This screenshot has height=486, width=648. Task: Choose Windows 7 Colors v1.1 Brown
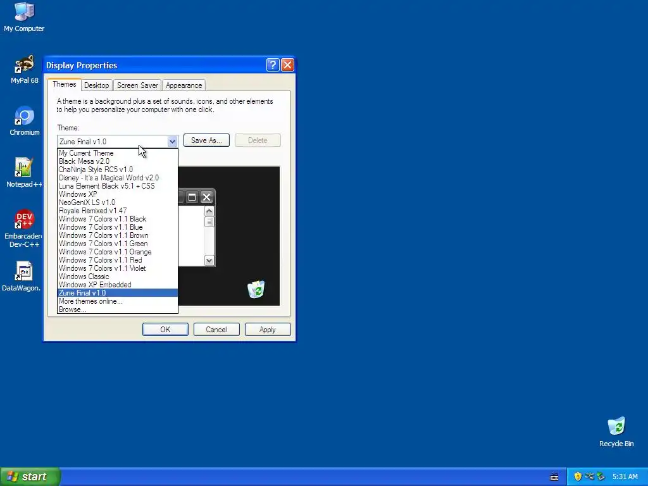click(x=117, y=235)
